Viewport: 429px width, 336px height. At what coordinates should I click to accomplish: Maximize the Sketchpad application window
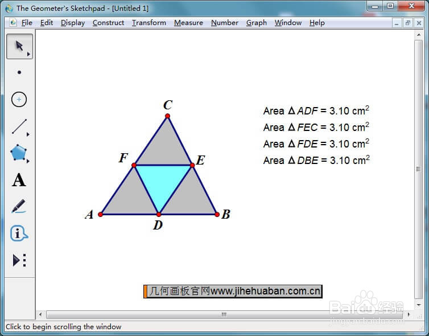click(x=391, y=6)
